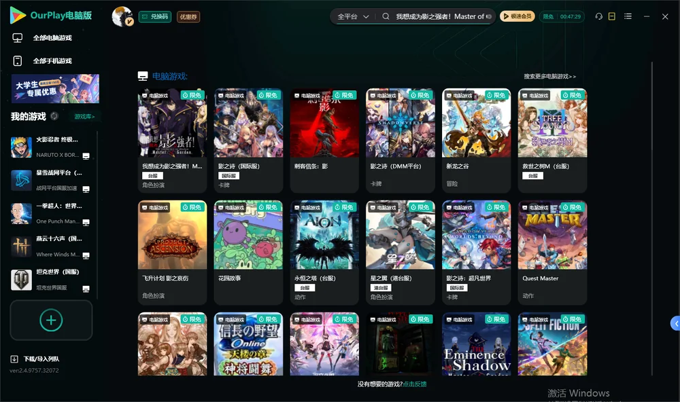Image resolution: width=680 pixels, height=402 pixels.
Task: Open 救世之树M (台服) game card
Action: click(552, 141)
